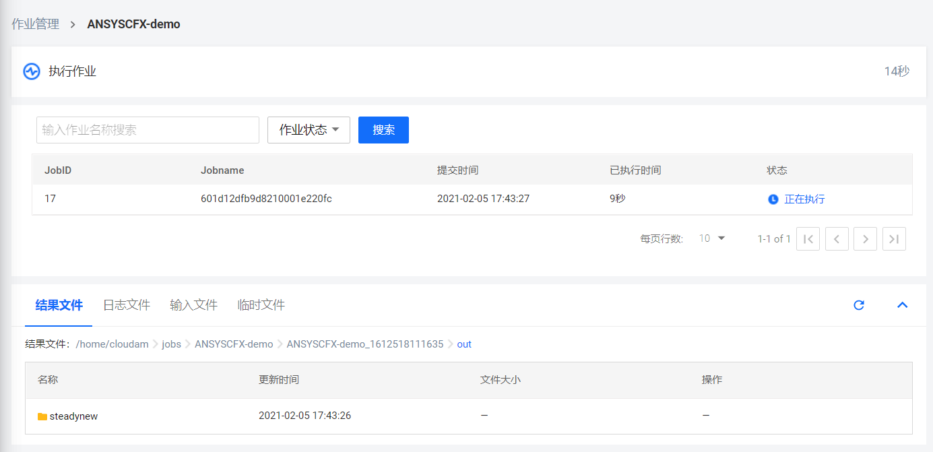
Task: Expand the rows-per-page selector showing 10
Action: [x=712, y=238]
